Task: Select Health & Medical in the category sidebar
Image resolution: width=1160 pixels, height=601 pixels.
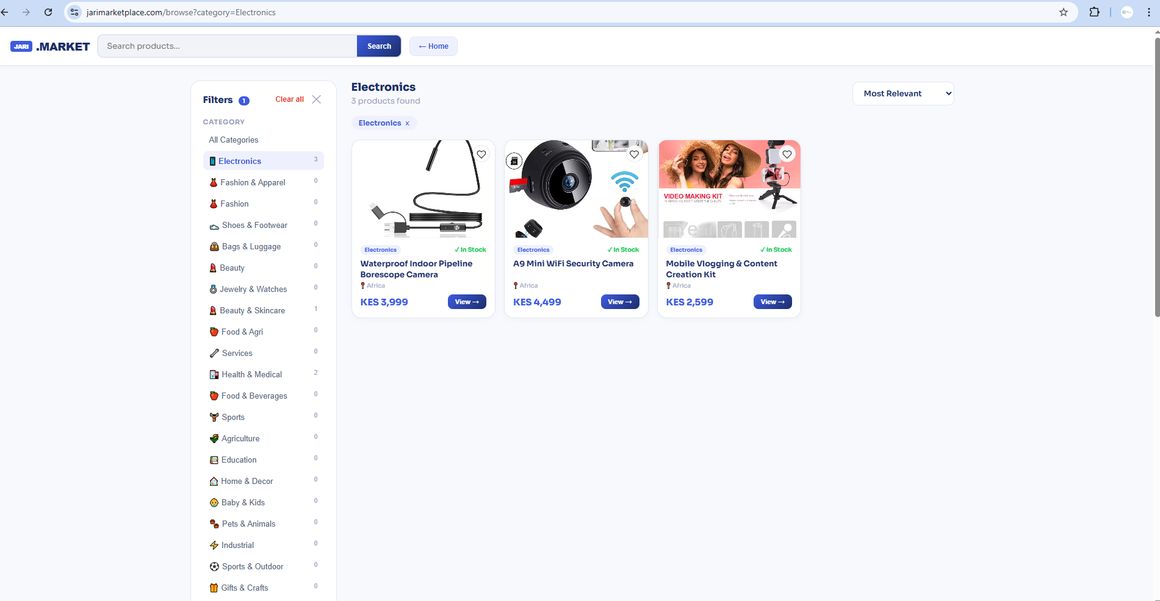Action: pyautogui.click(x=251, y=374)
